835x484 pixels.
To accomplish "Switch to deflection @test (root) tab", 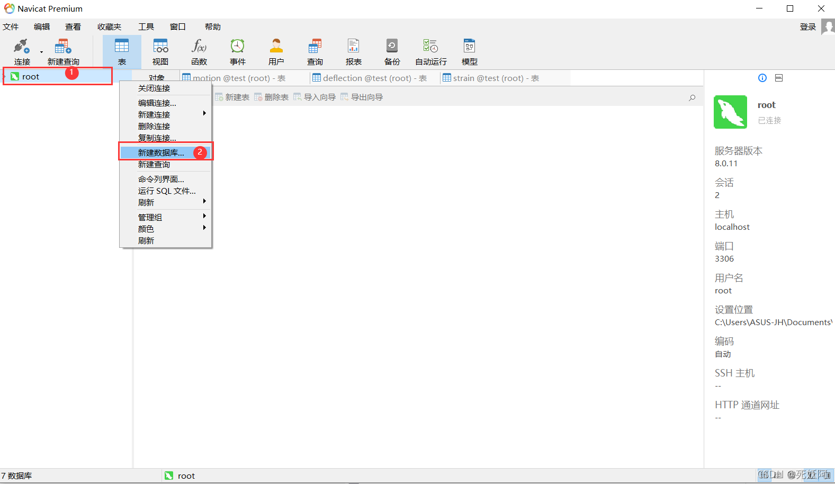I will click(375, 78).
